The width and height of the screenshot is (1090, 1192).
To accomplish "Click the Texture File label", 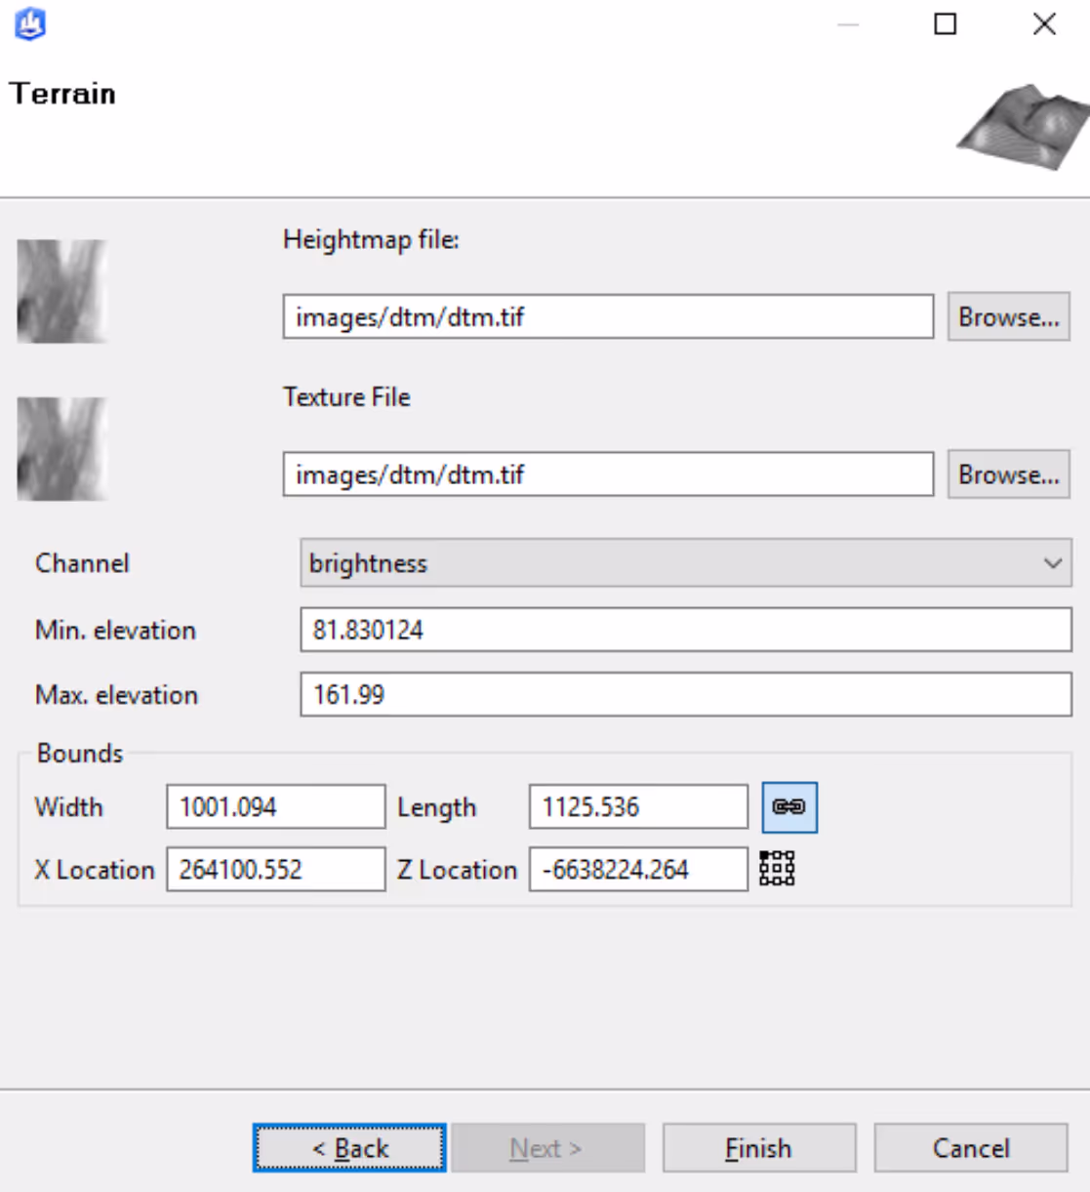I will pos(346,397).
